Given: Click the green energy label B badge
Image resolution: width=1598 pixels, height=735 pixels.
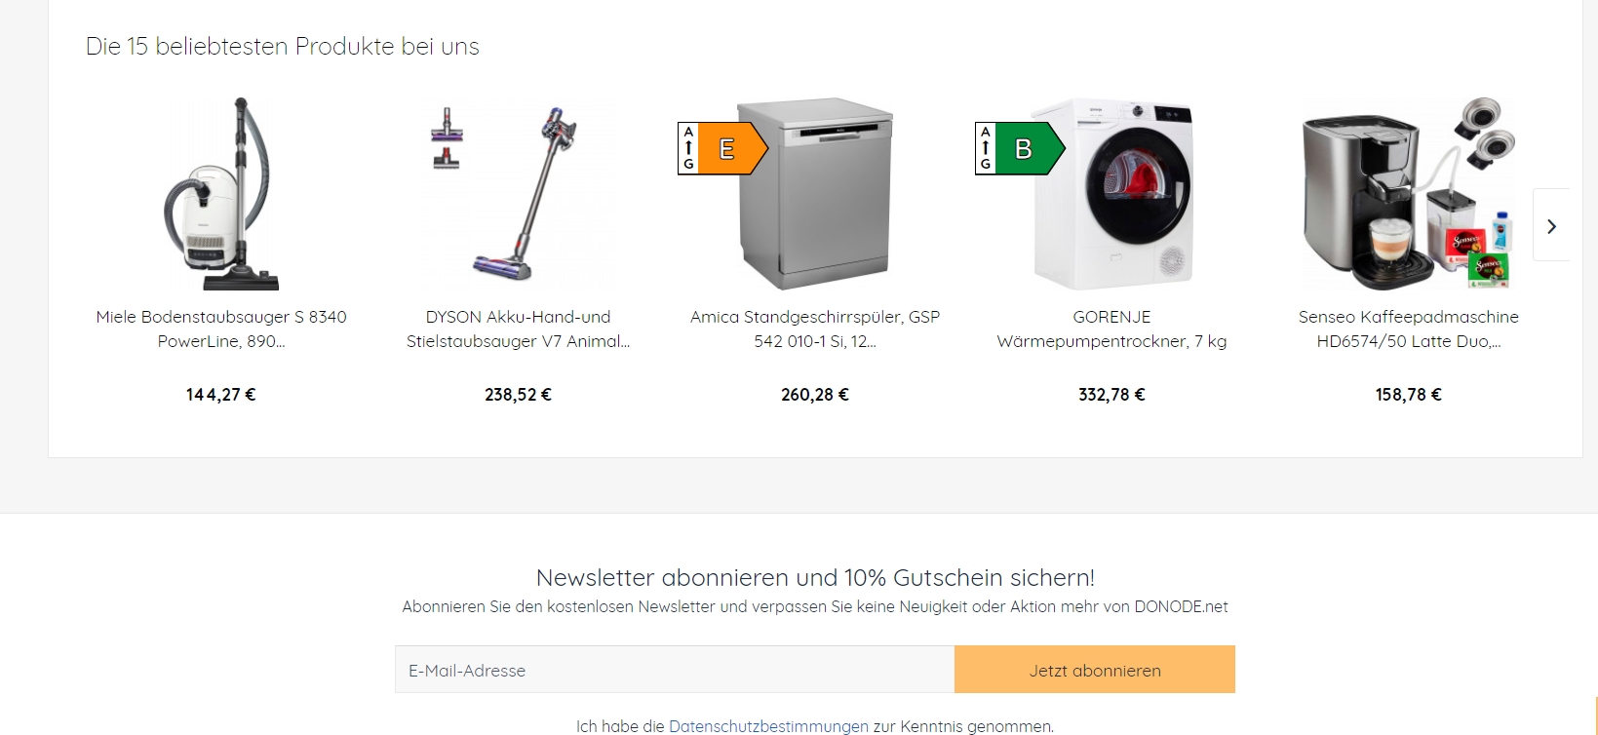Looking at the screenshot, I should click(1020, 148).
